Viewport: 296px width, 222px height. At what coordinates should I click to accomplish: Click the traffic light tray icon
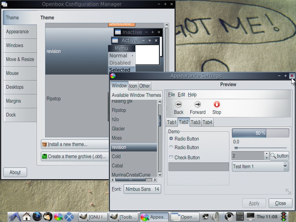tap(284, 217)
